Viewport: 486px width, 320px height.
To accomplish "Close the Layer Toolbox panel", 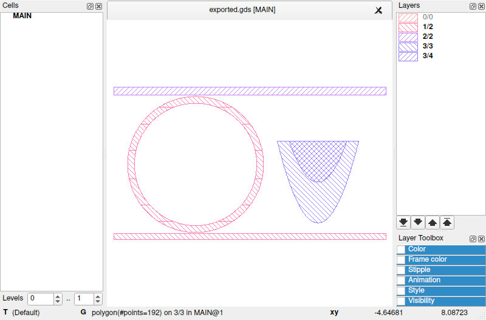I will 481,239.
